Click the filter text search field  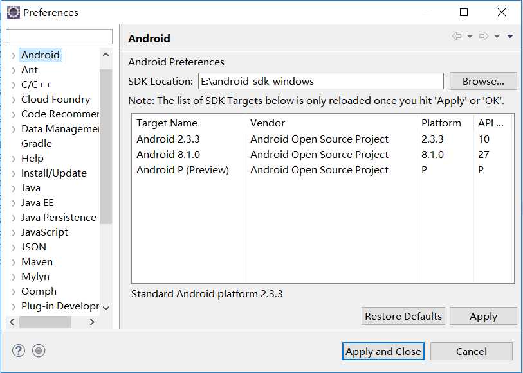click(x=59, y=36)
